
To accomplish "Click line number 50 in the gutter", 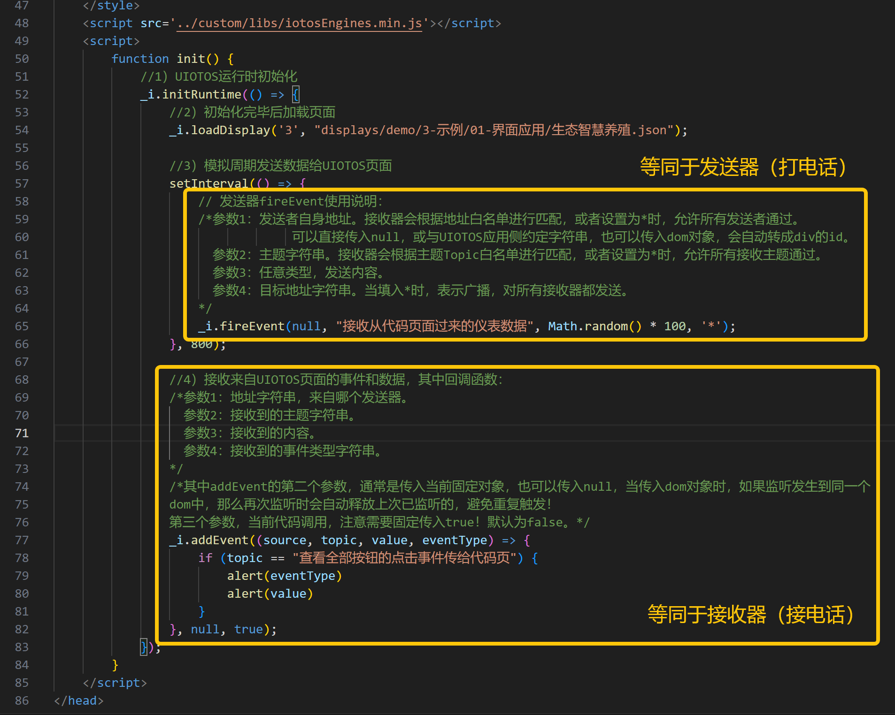I will point(22,59).
